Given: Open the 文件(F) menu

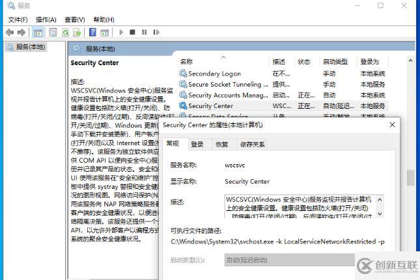Looking at the screenshot, I should tap(18, 20).
